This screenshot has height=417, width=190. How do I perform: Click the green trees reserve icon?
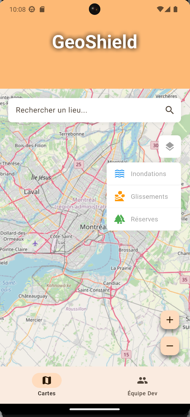coord(120,219)
